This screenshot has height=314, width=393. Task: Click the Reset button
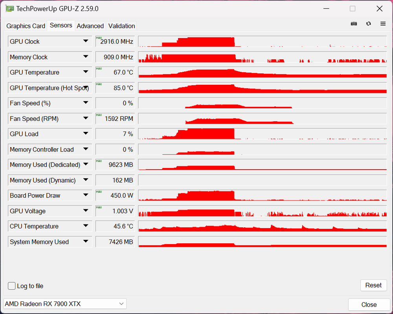pos(373,285)
